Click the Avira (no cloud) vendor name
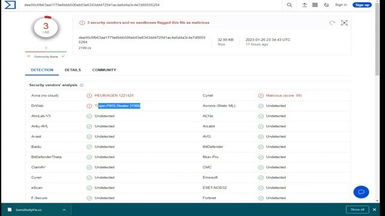This screenshot has height=216, width=385. click(x=45, y=95)
